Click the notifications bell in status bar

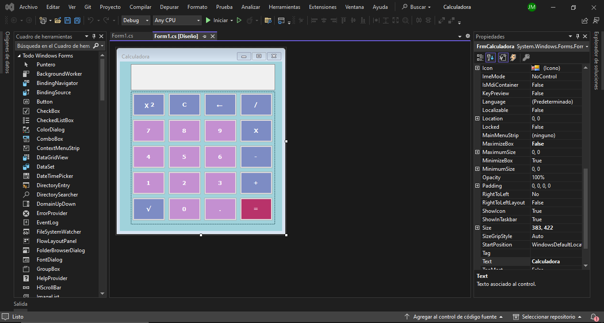coord(594,317)
